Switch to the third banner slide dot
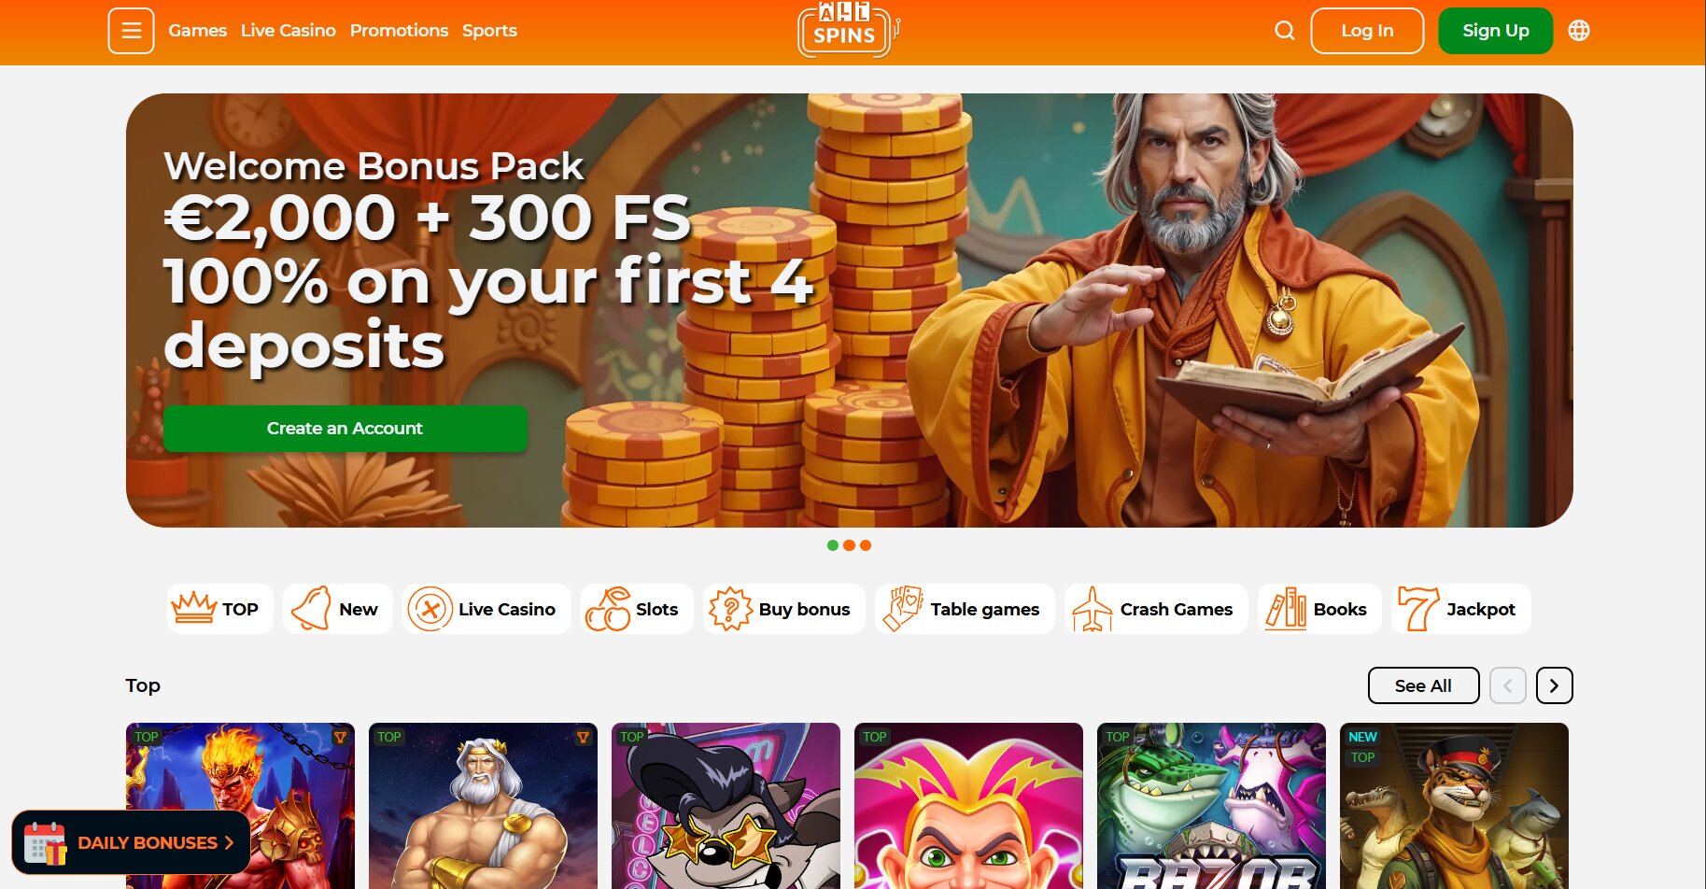This screenshot has height=889, width=1706. point(866,545)
